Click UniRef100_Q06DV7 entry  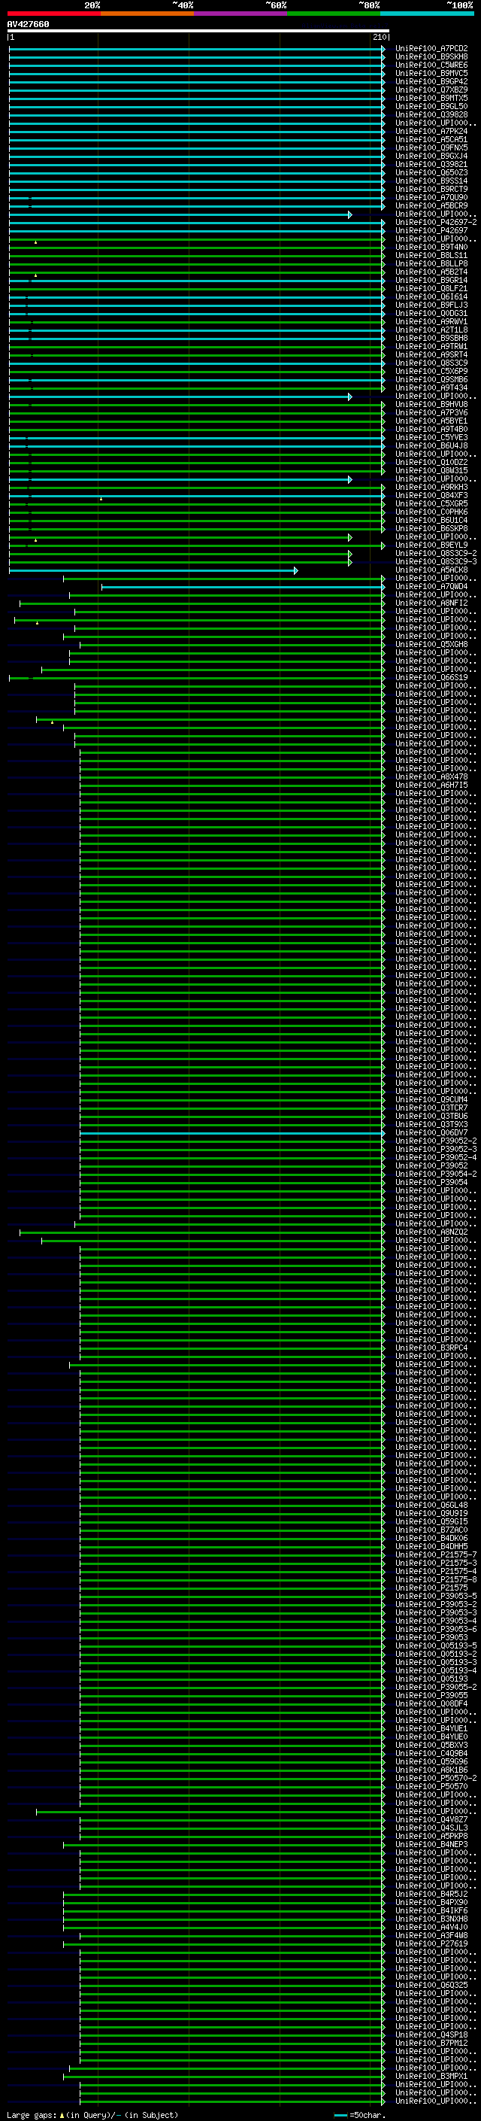(x=431, y=1132)
